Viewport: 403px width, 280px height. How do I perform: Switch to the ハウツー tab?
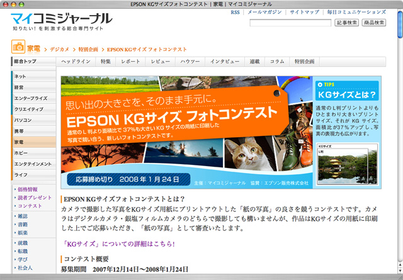(x=190, y=62)
